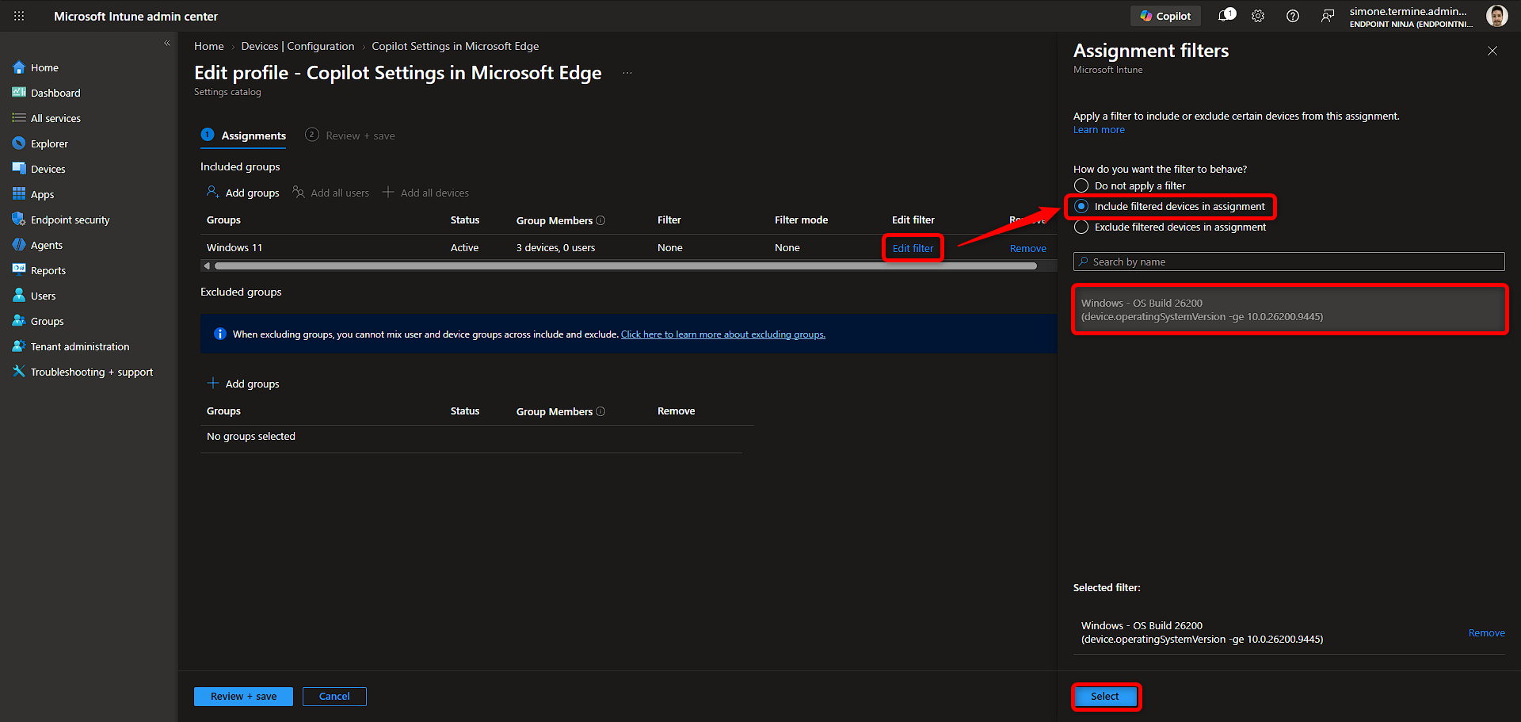The image size is (1521, 722).
Task: Open Copilot from the top bar
Action: click(1165, 16)
